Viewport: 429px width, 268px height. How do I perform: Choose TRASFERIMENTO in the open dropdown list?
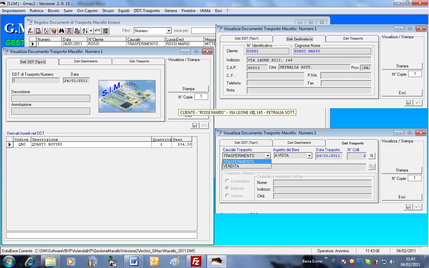(247, 162)
